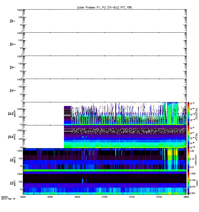Viewport: 199px width, 212px height.
Task: Click the <|mV/m|> color bar
Action: click(188, 160)
